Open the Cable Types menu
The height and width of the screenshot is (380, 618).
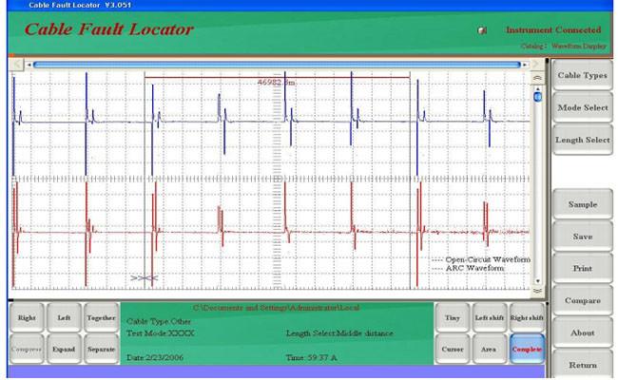[582, 75]
